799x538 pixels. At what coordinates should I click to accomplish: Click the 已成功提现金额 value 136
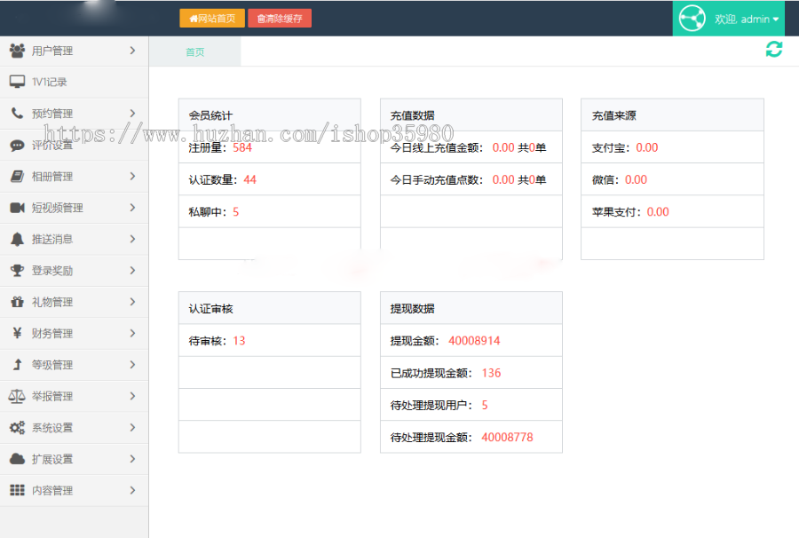[x=491, y=373]
